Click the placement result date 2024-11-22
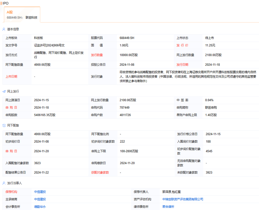The height and width of the screenshot is (210, 259). 41,173
